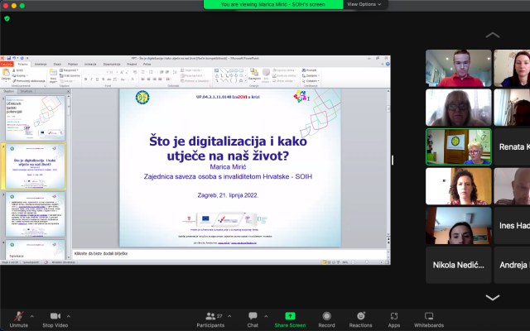The width and height of the screenshot is (530, 331).
Task: Expand View Options dropdown at top
Action: click(364, 4)
